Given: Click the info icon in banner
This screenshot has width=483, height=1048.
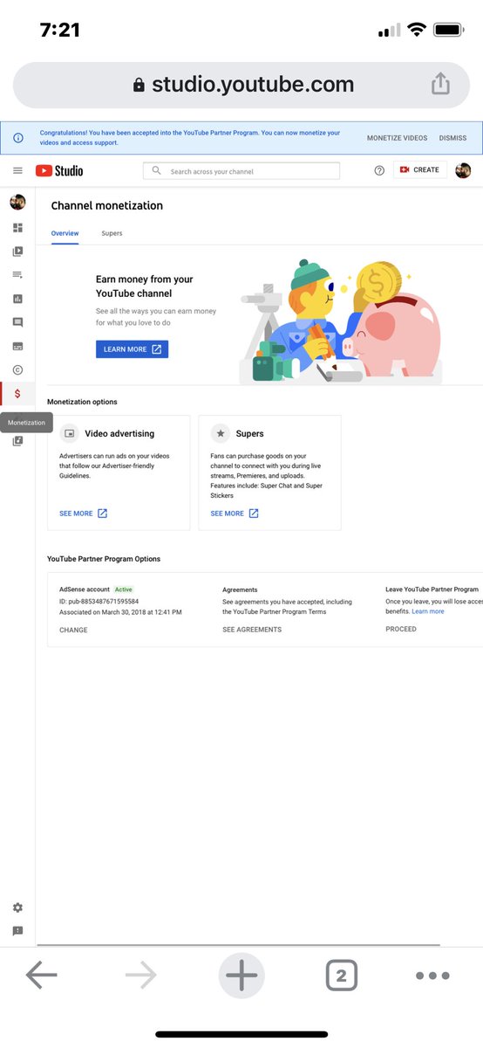Looking at the screenshot, I should coord(18,138).
